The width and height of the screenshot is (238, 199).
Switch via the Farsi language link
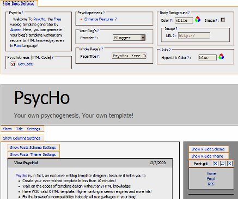tap(17, 46)
